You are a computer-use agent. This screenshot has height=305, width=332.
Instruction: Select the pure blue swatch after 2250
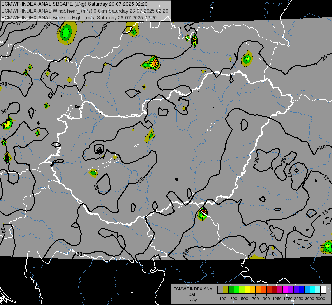[302, 290]
